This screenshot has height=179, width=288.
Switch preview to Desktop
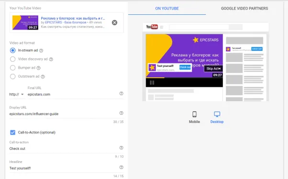tap(217, 117)
